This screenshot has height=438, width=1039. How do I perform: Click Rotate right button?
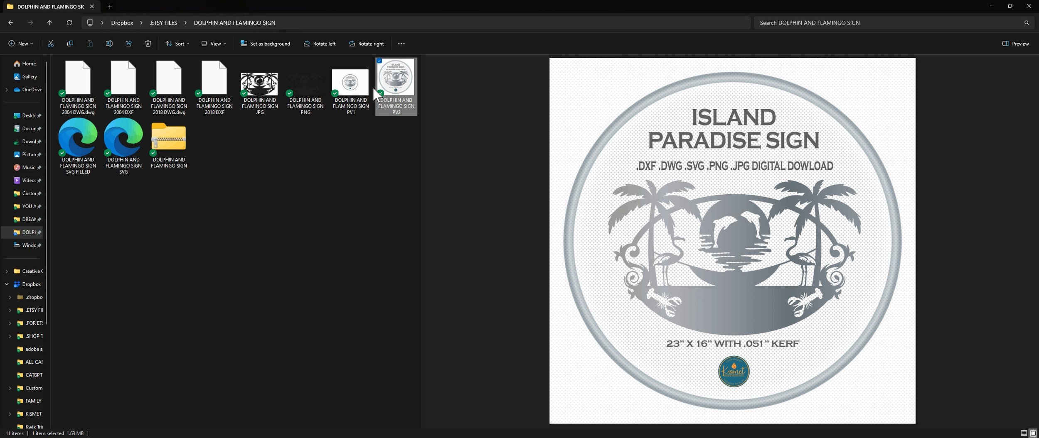[x=366, y=44]
